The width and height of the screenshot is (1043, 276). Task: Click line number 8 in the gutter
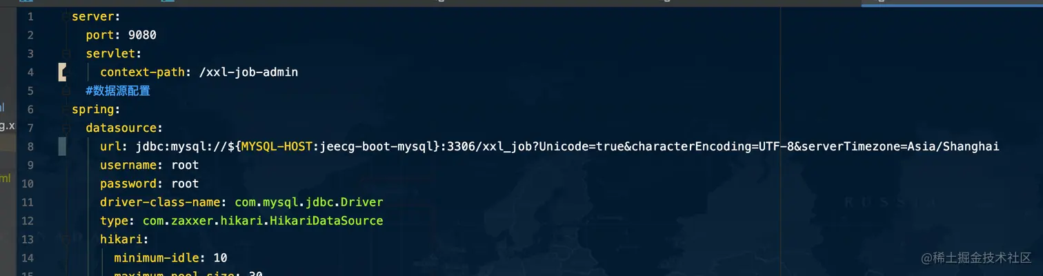(x=30, y=146)
